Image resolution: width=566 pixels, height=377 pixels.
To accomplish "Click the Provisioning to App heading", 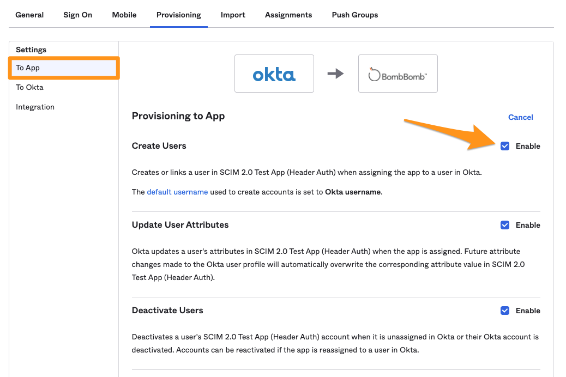I will click(178, 116).
